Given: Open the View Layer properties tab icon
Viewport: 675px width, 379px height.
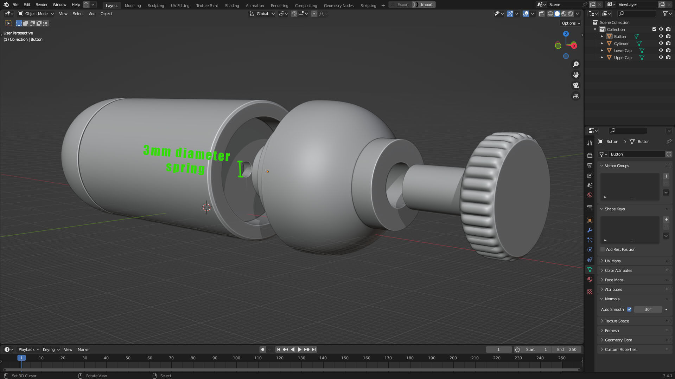Looking at the screenshot, I should [590, 175].
